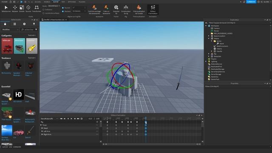Expand the Right Arm animation track
272x153 pixels.
coord(42,134)
